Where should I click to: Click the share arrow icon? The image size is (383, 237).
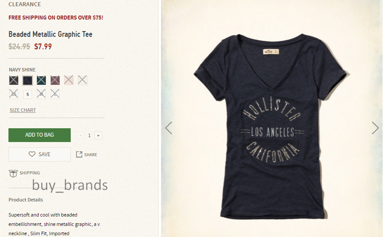(x=79, y=154)
